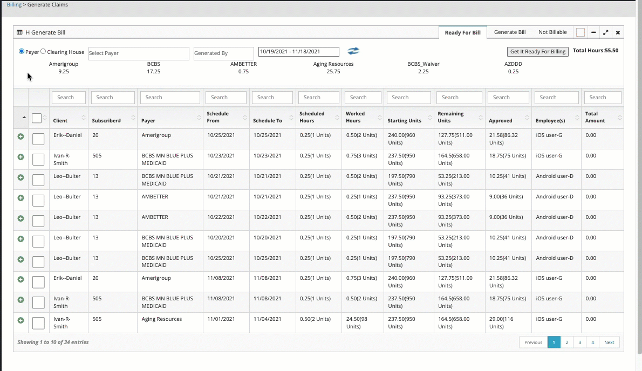
Task: Switch to Generate Bill tab
Action: [x=510, y=32]
